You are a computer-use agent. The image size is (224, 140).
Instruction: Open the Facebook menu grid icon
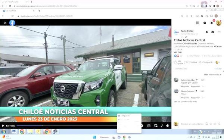tap(198, 23)
